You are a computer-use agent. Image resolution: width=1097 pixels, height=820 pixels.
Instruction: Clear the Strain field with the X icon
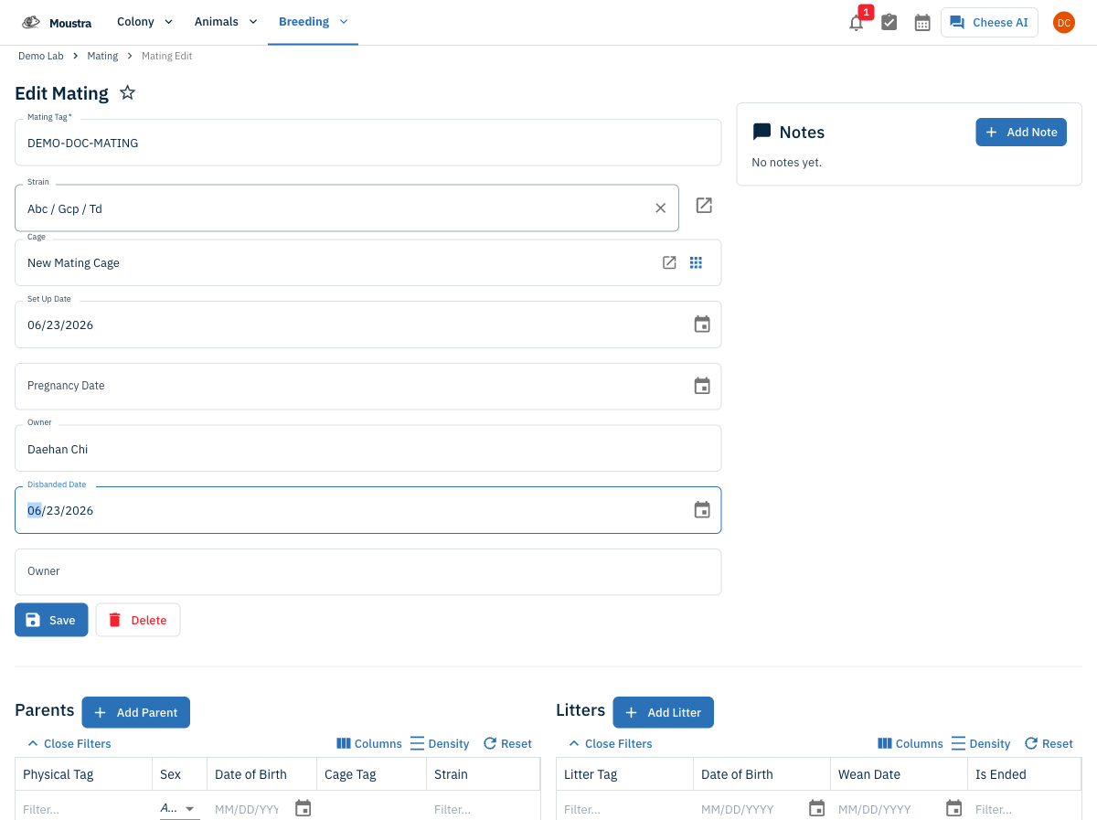(661, 208)
